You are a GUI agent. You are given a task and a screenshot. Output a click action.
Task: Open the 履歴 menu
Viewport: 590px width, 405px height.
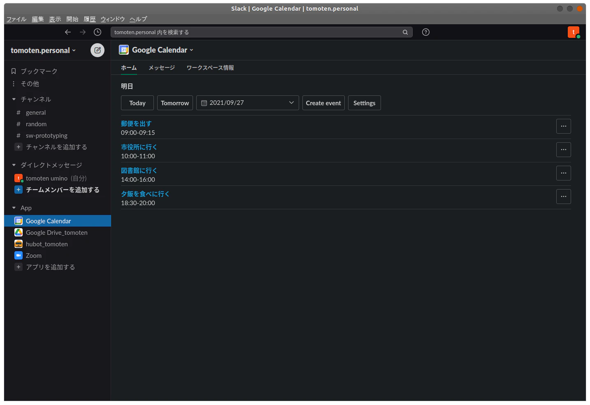pos(90,19)
